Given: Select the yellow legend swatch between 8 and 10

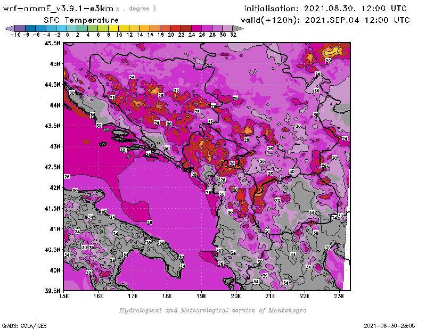Looking at the screenshot, I should point(113,28).
